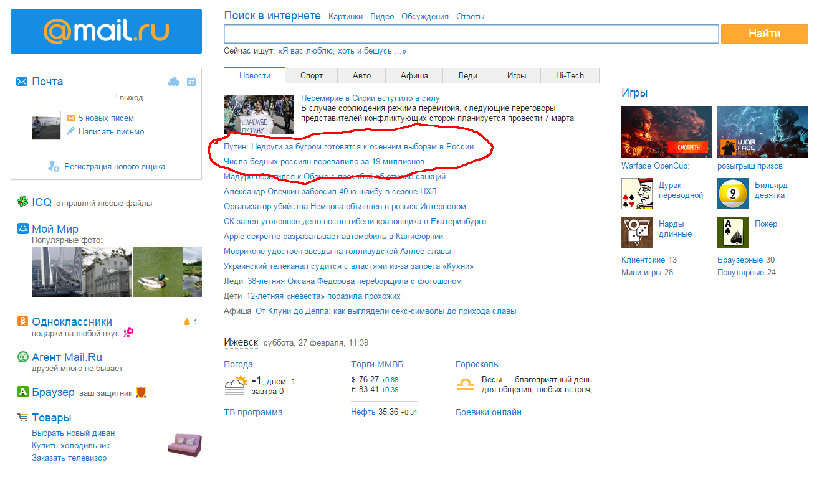Image resolution: width=837 pixels, height=485 pixels.
Task: Open the Торги ММВБ link
Action: tap(377, 364)
